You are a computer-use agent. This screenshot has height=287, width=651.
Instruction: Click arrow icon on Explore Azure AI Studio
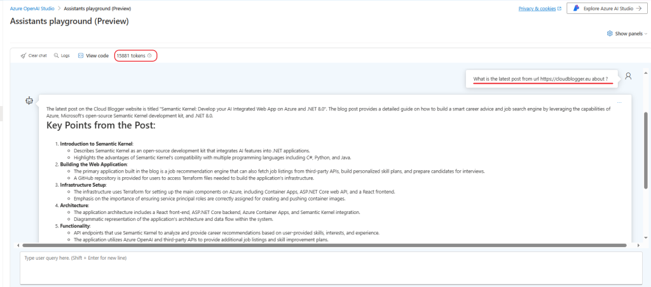click(x=638, y=8)
